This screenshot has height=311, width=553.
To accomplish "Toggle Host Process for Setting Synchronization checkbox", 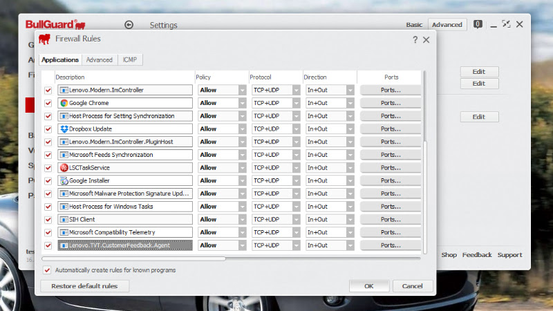I will coord(48,116).
